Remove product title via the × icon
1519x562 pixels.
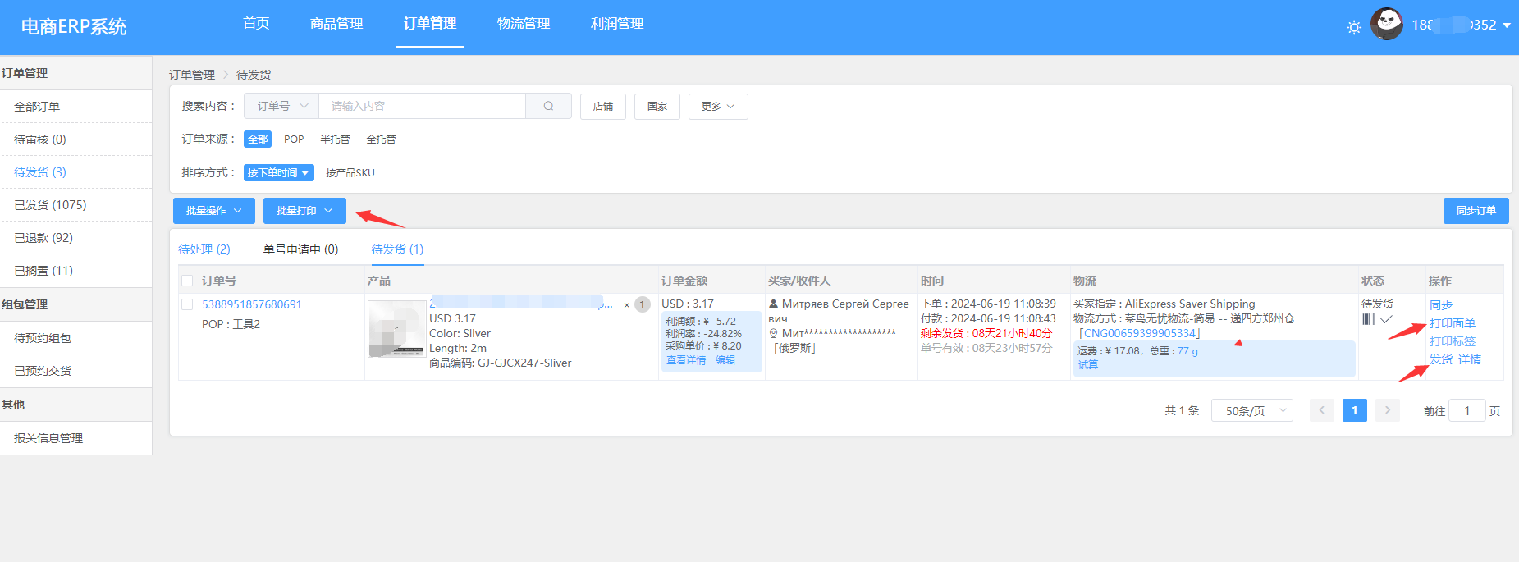click(x=627, y=305)
